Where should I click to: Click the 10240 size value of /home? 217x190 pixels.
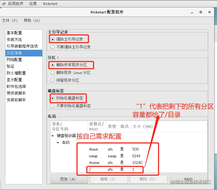[x=137, y=163]
